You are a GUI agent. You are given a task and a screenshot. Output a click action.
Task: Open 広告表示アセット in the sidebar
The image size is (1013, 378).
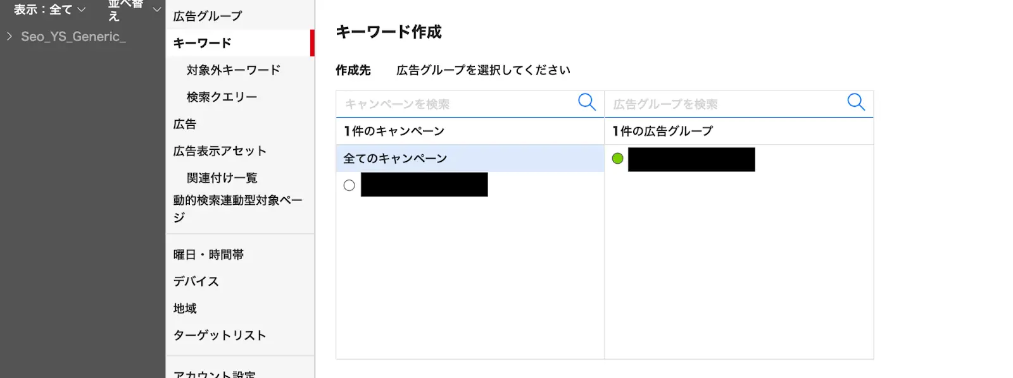220,150
